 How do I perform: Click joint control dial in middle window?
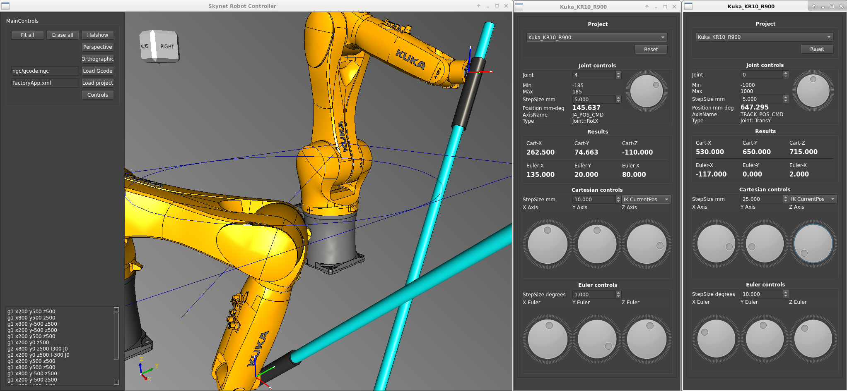tap(647, 91)
